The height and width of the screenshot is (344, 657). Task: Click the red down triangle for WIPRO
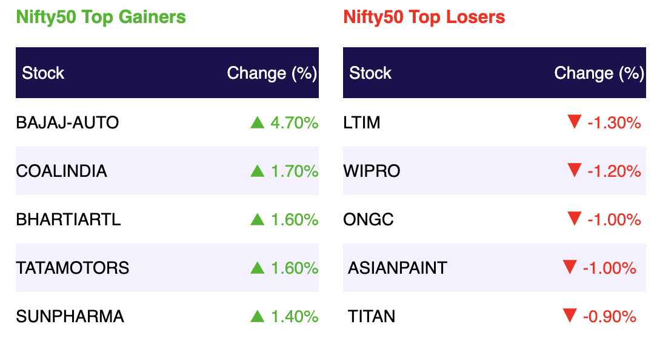574,170
